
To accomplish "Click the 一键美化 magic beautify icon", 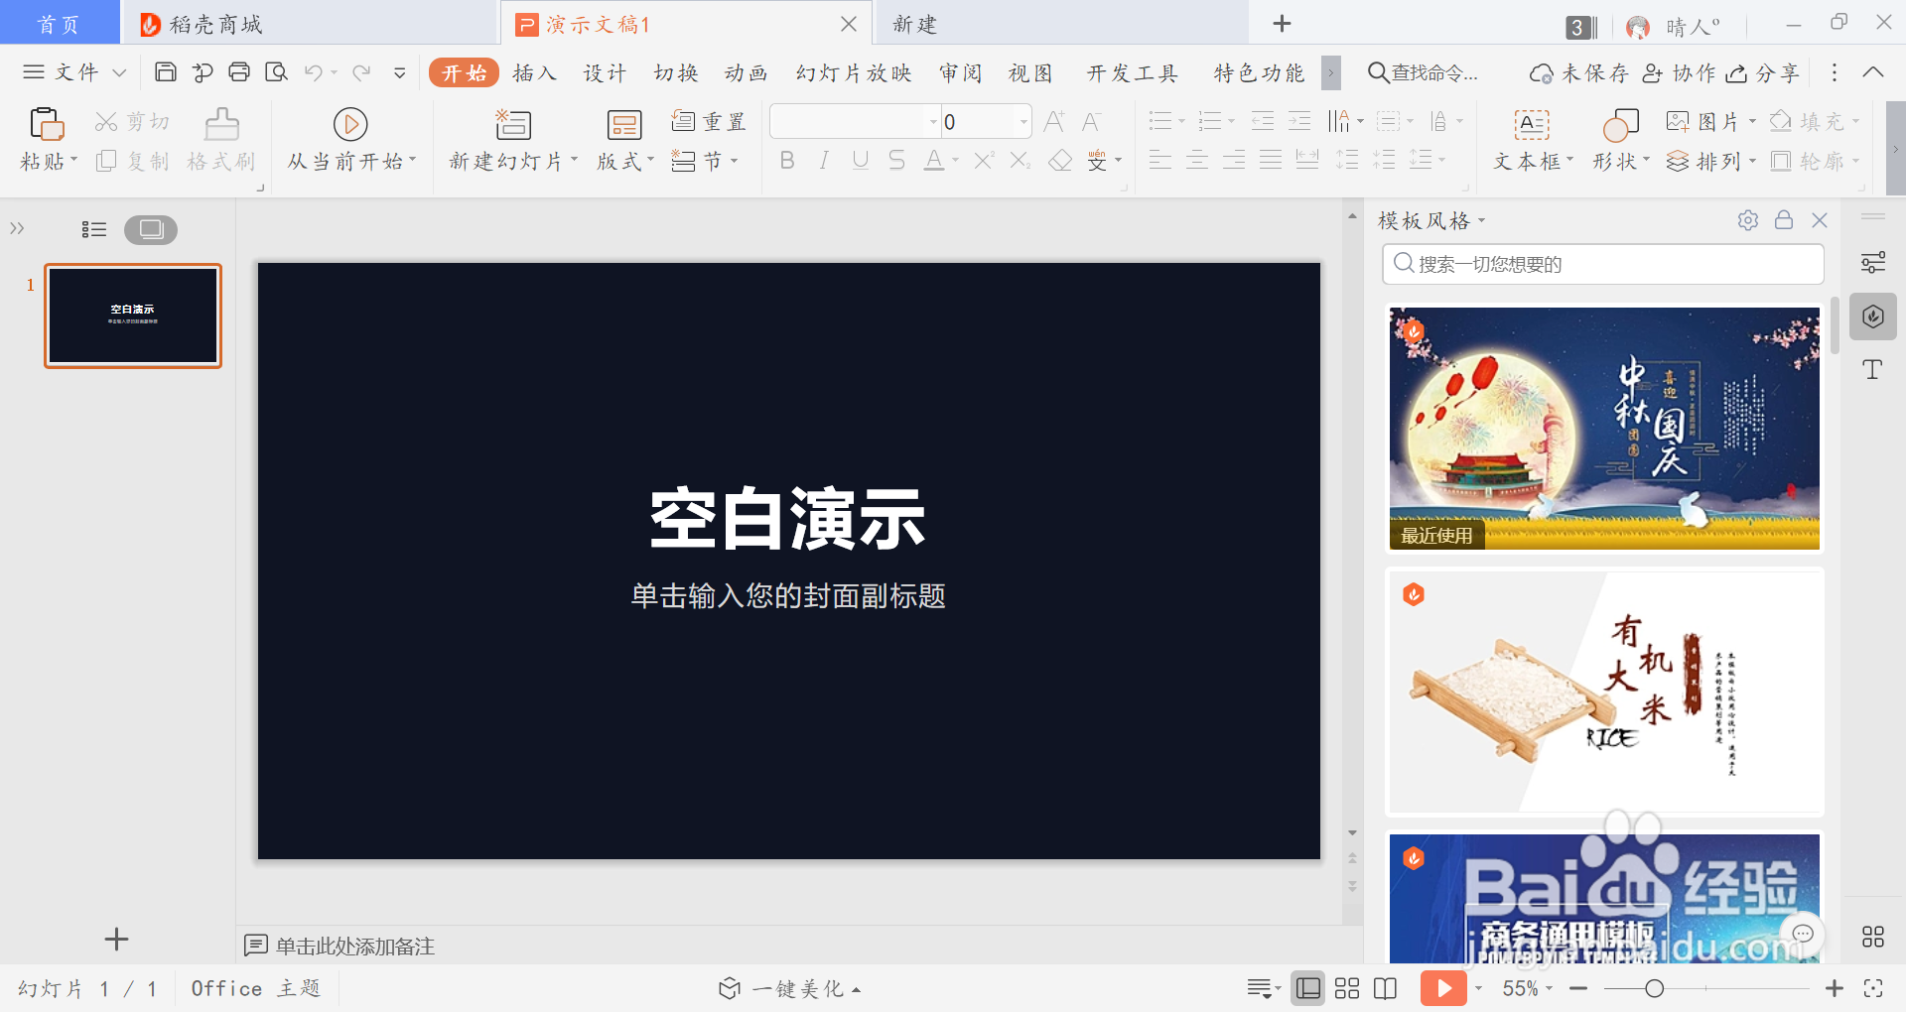I will click(730, 988).
